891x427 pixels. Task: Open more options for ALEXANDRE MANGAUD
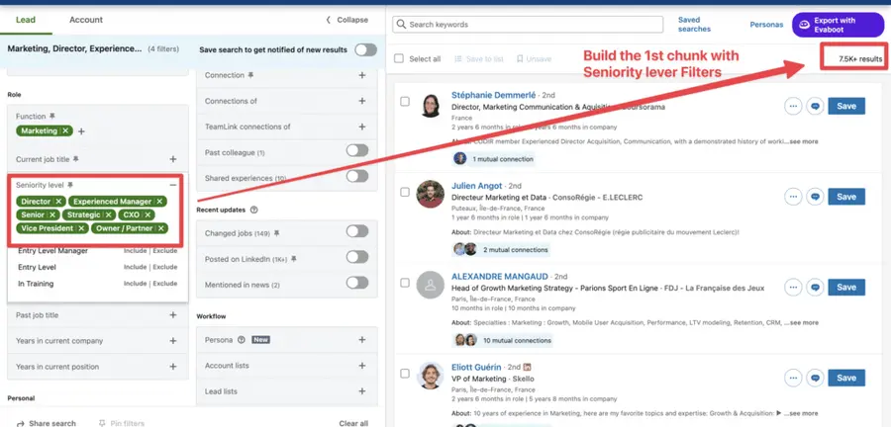click(793, 288)
